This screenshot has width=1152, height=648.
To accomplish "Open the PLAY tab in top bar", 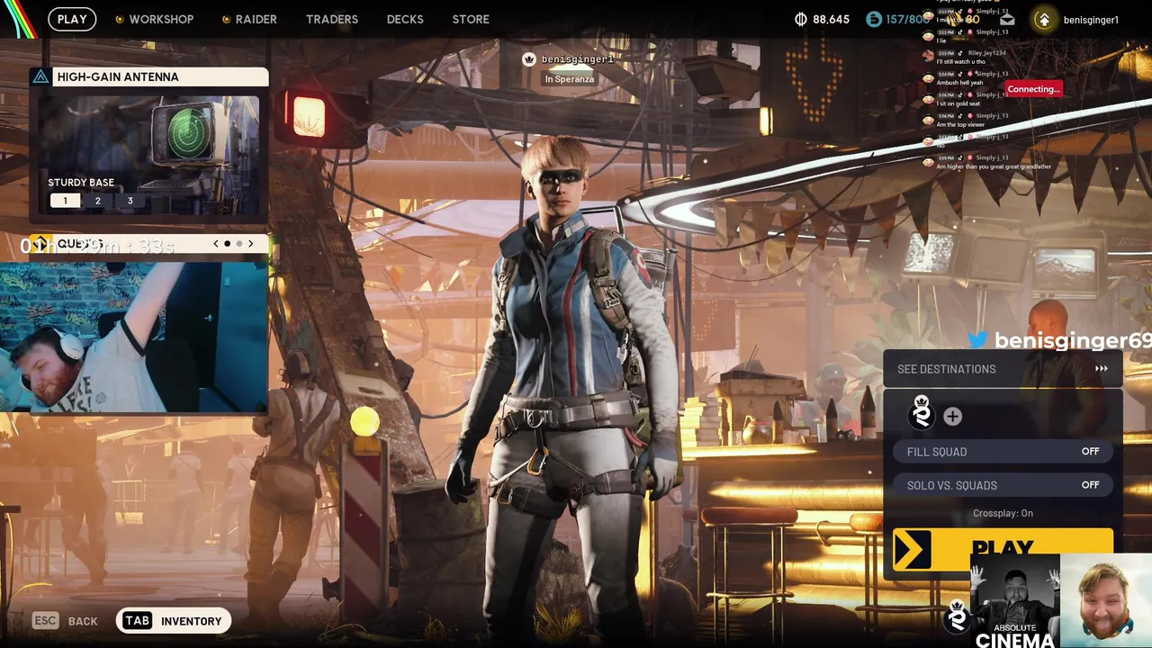I will (72, 19).
